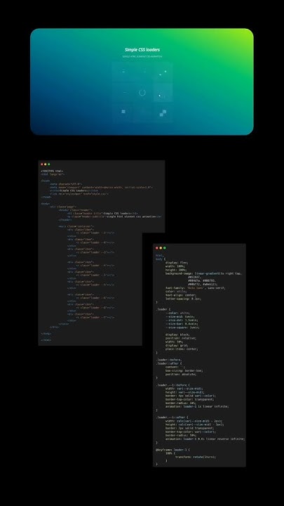Click the "place-items: center;" CSS line
The height and width of the screenshot is (506, 284).
(182, 349)
